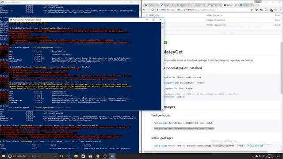Switch to Chrome via taskbar icon
Image resolution: width=283 pixels, height=159 pixels.
click(98, 156)
